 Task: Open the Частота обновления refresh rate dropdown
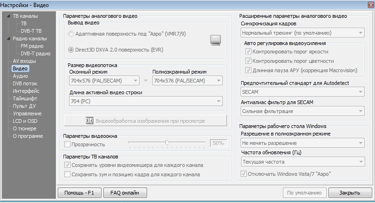[x=302, y=162]
